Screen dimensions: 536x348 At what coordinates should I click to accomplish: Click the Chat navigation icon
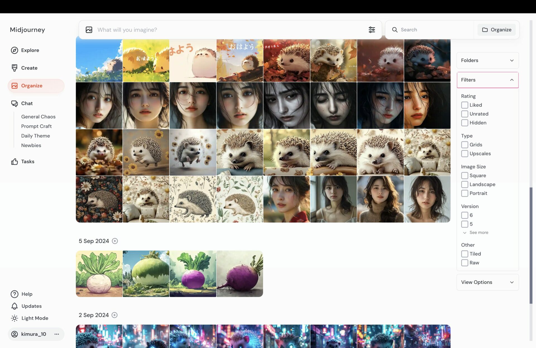point(14,103)
